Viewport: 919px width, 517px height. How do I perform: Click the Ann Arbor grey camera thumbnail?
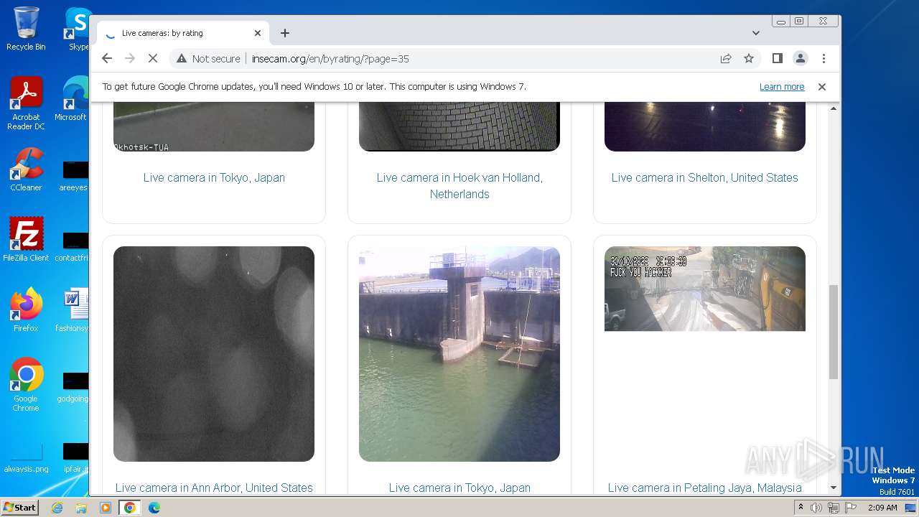[214, 354]
